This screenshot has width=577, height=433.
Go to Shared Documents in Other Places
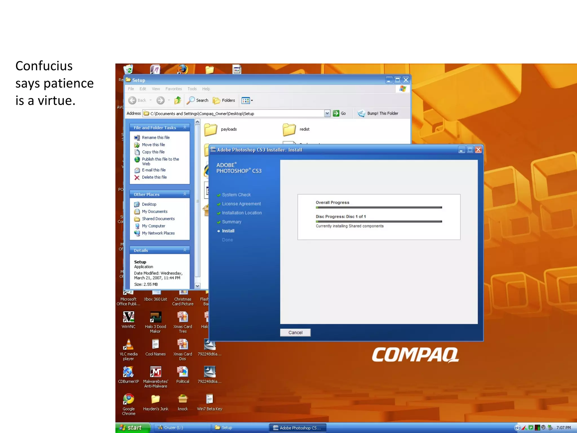pyautogui.click(x=158, y=219)
